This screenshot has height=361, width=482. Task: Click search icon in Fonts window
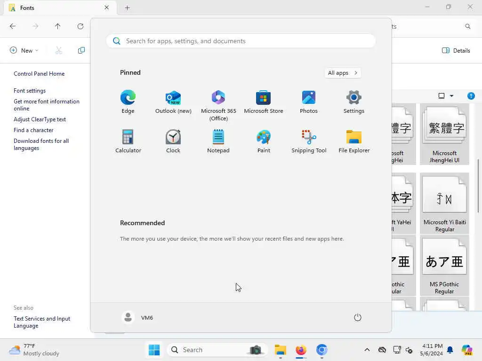coord(467,26)
